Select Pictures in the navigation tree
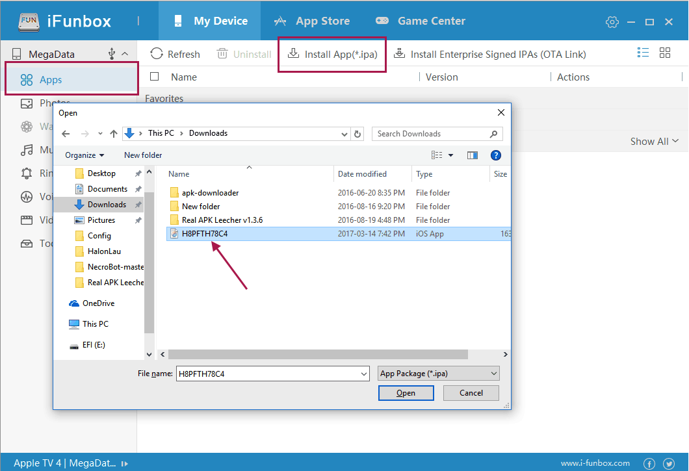The width and height of the screenshot is (689, 471). pos(101,220)
